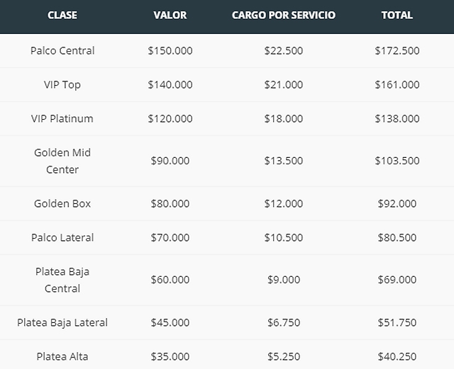Screen dimensions: 454x369
Task: Click the Platea Baja Central cell
Action: (x=62, y=280)
